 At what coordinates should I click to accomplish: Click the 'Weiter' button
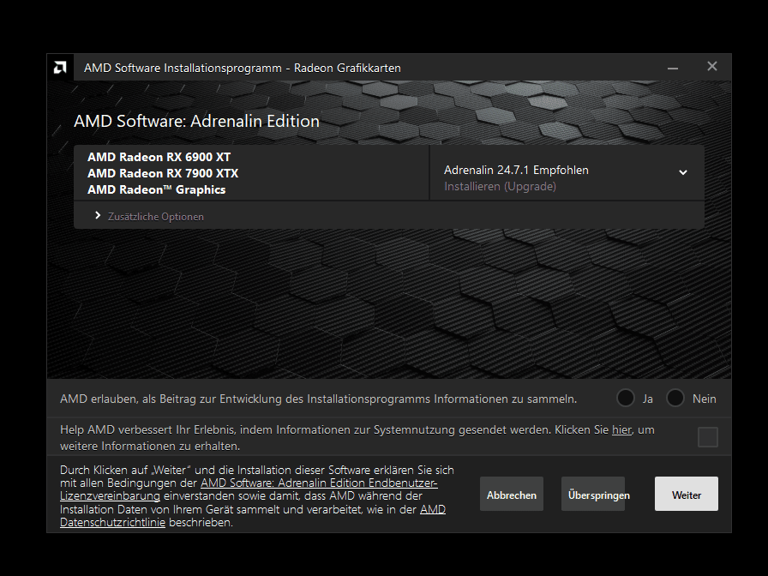(687, 494)
